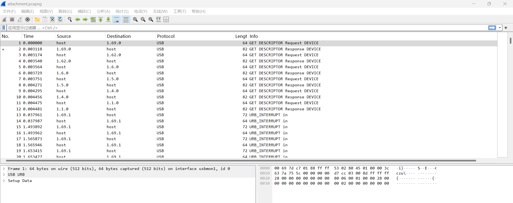Click the resize columns icon
Screen dimensions: 513x203
(x=159, y=19)
